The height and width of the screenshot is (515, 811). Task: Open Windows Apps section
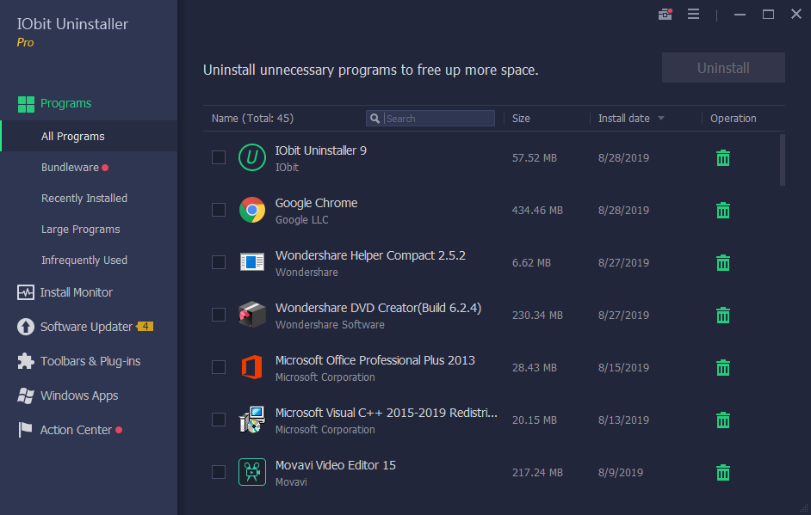(79, 395)
